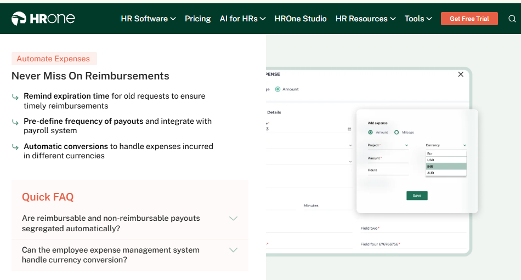Close the expense dialog with X
Image resolution: width=521 pixels, height=280 pixels.
461,75
